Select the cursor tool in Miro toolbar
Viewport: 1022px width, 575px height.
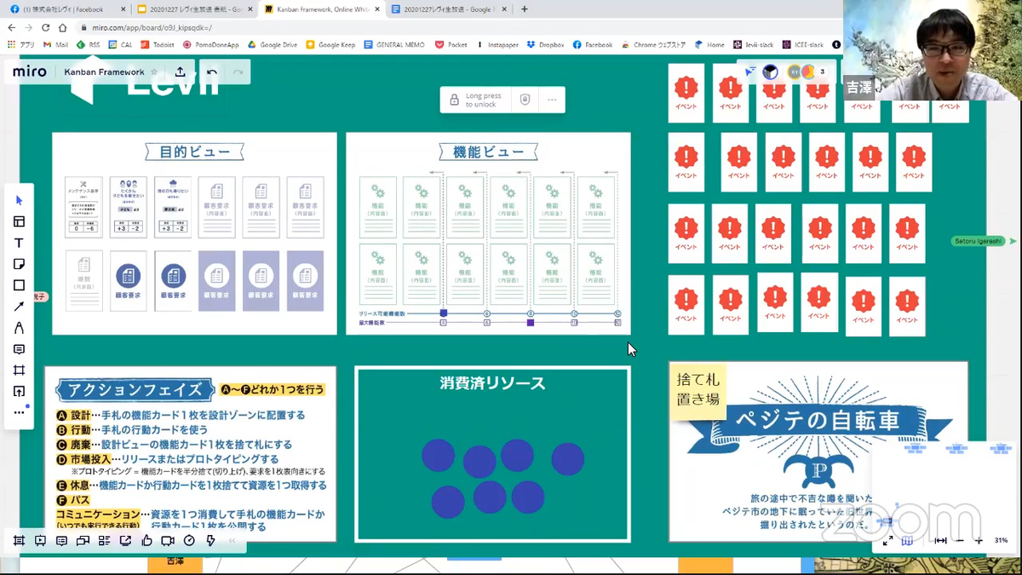(x=19, y=200)
